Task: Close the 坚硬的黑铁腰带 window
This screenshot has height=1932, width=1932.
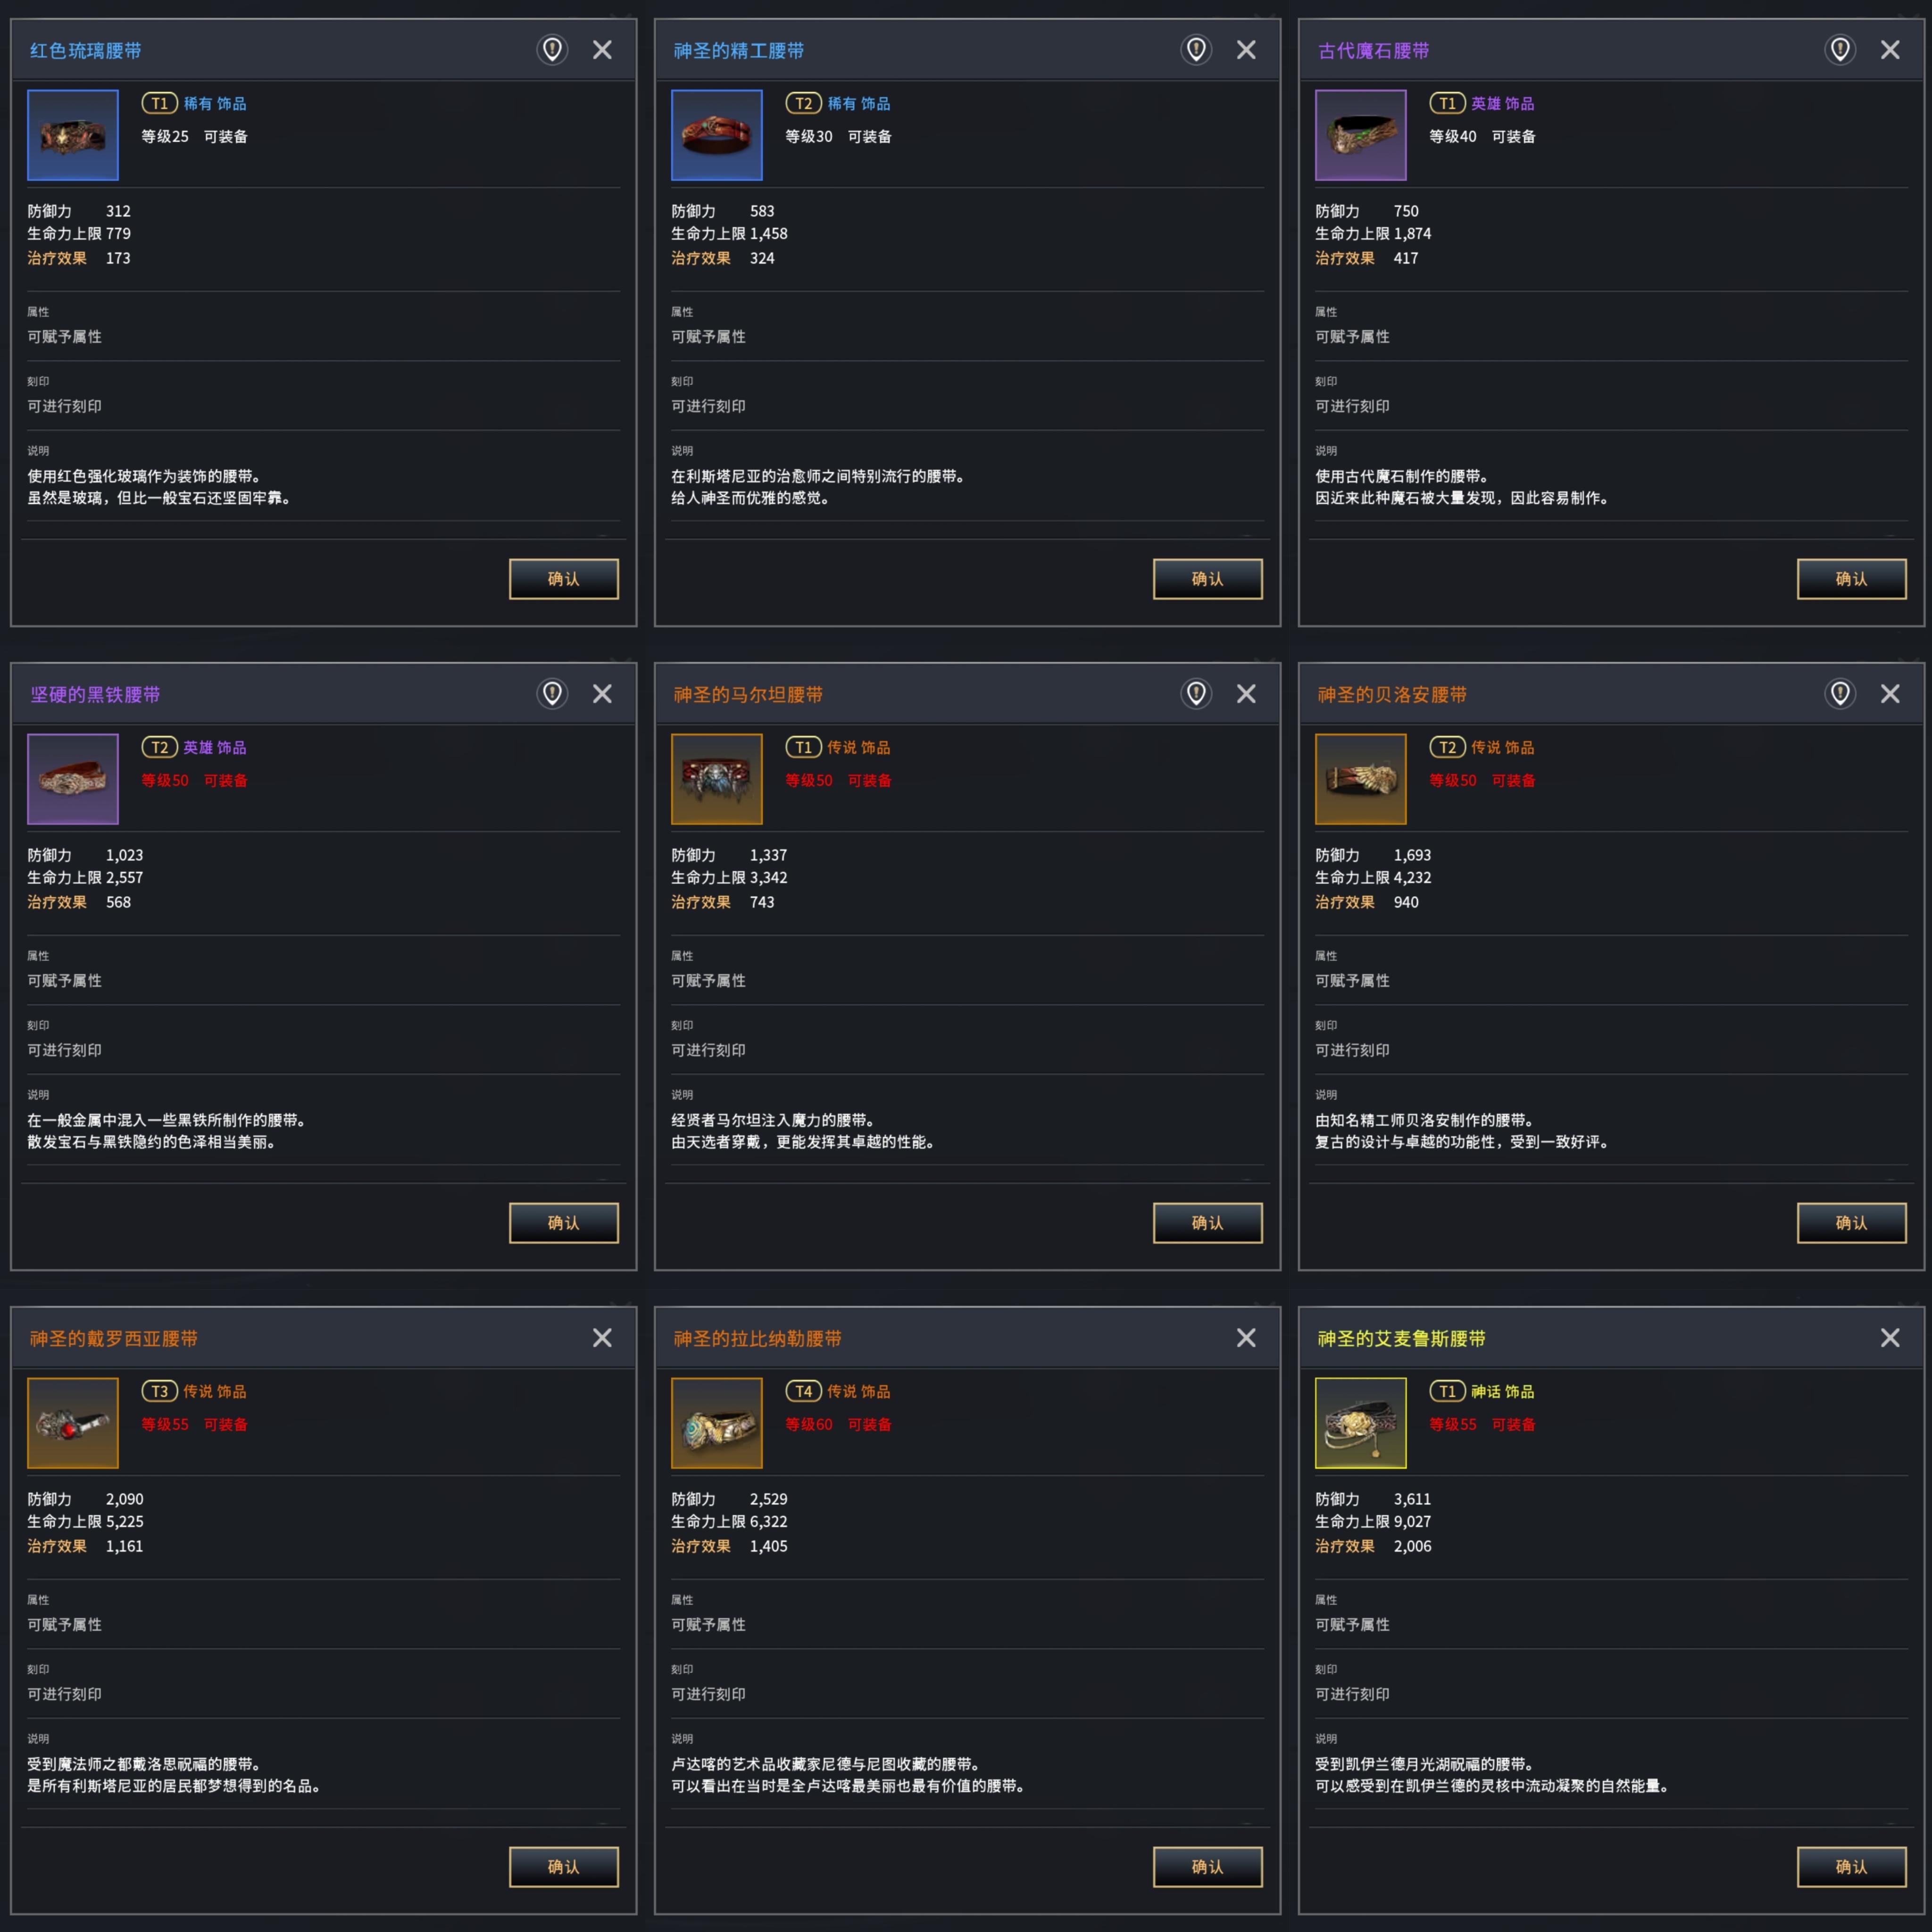Action: click(x=602, y=694)
